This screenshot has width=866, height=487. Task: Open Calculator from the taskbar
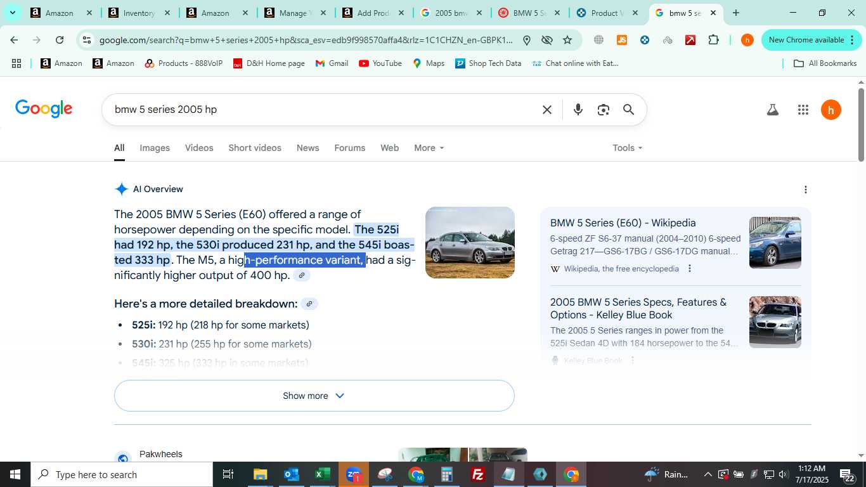click(447, 474)
